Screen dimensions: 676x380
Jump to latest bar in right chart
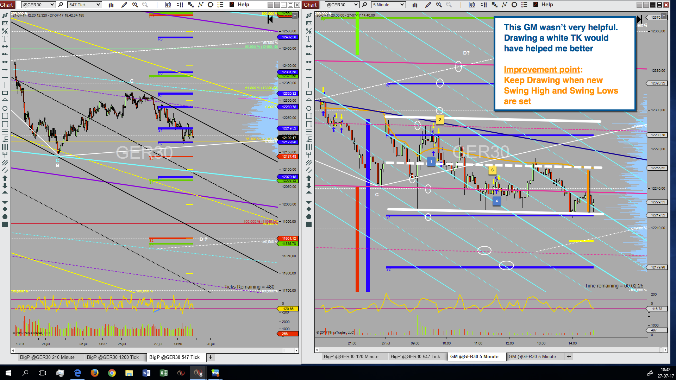point(640,19)
